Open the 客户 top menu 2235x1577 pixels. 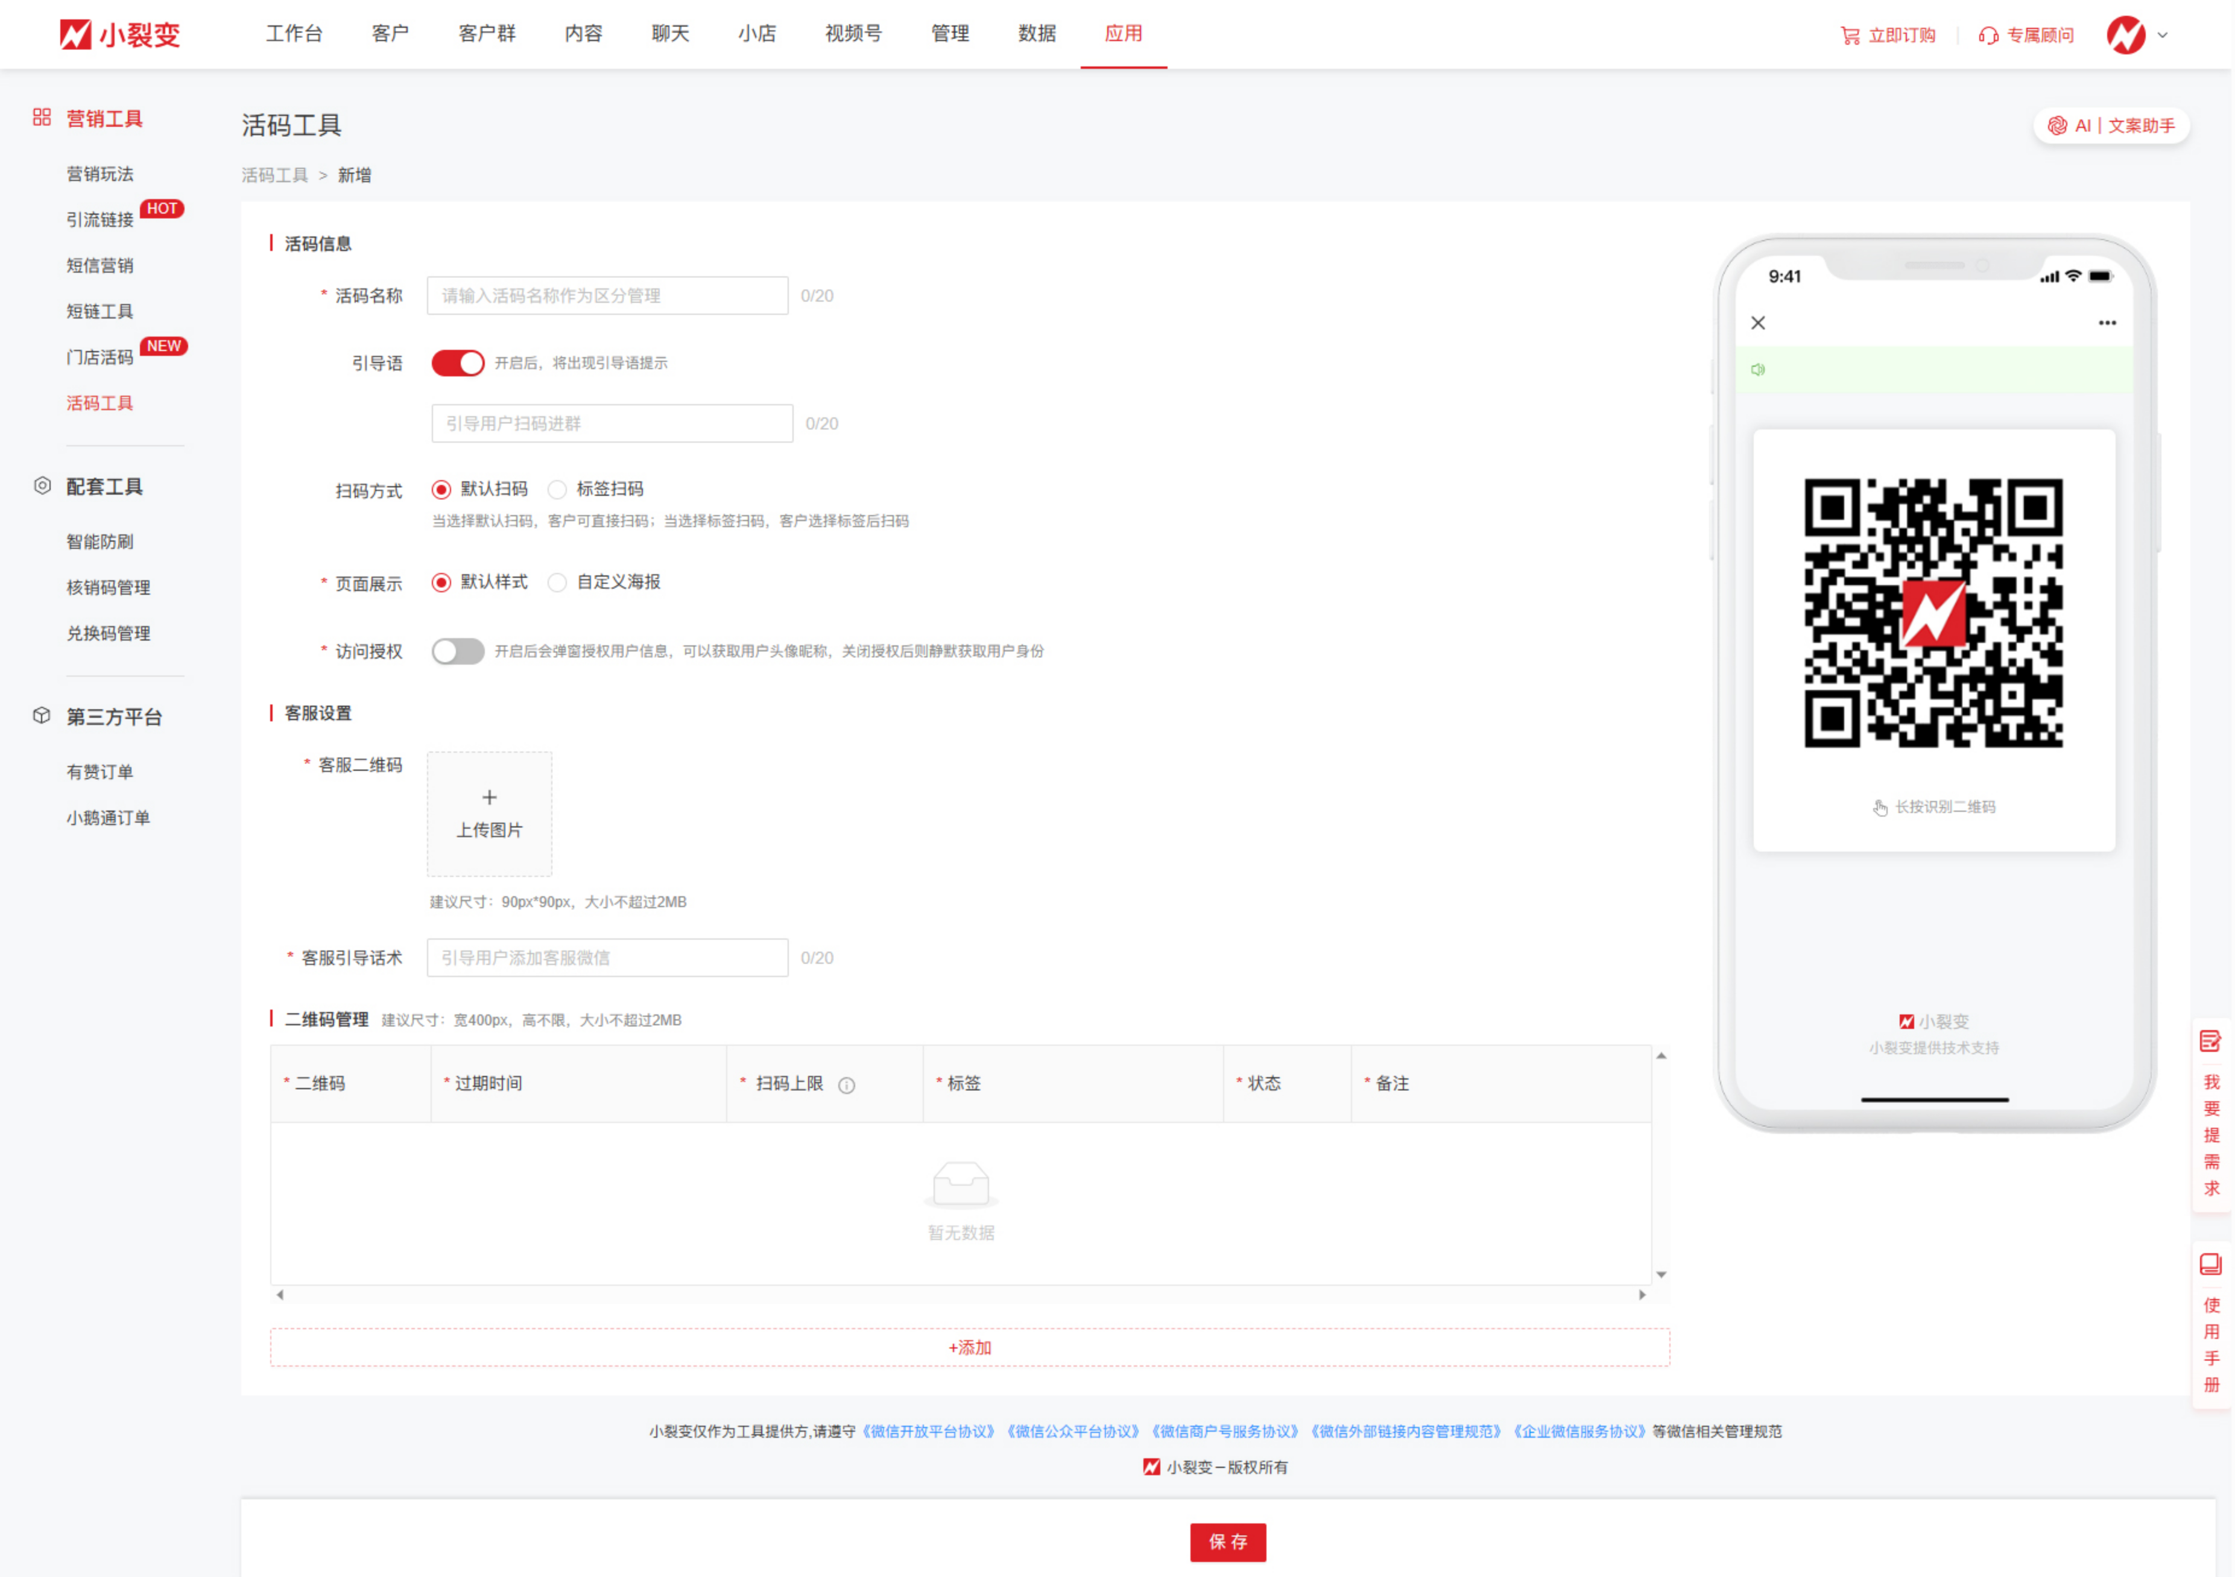coord(390,34)
